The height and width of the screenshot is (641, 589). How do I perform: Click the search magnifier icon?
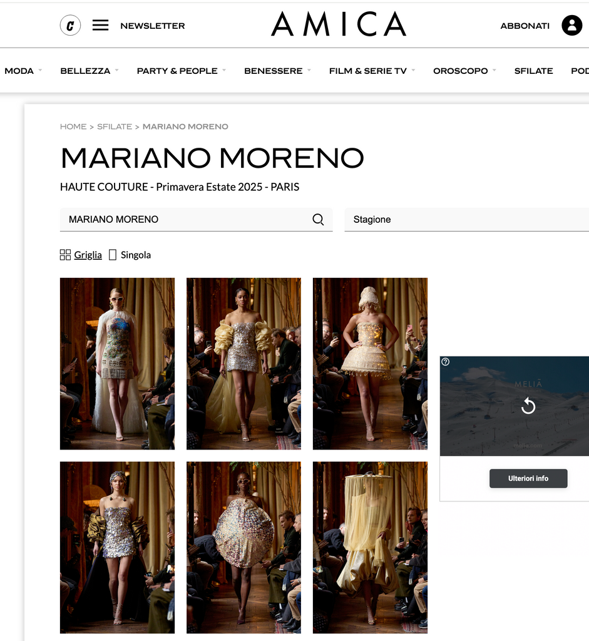coord(318,220)
